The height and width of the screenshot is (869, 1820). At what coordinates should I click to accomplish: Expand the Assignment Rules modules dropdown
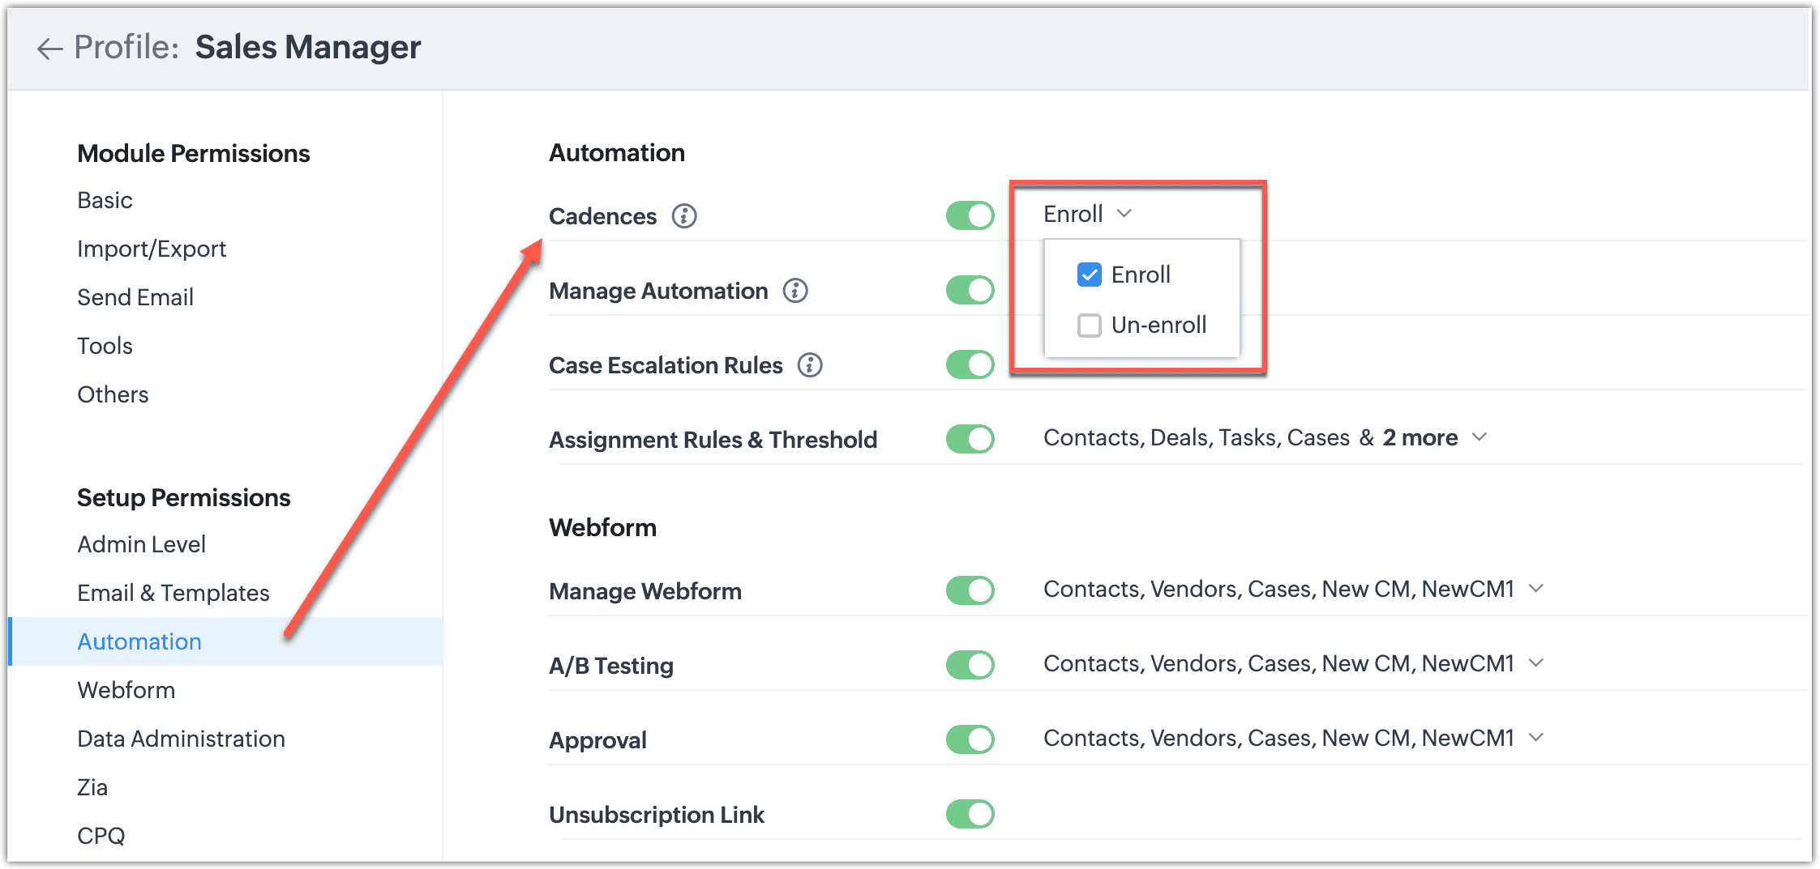pyautogui.click(x=1480, y=437)
